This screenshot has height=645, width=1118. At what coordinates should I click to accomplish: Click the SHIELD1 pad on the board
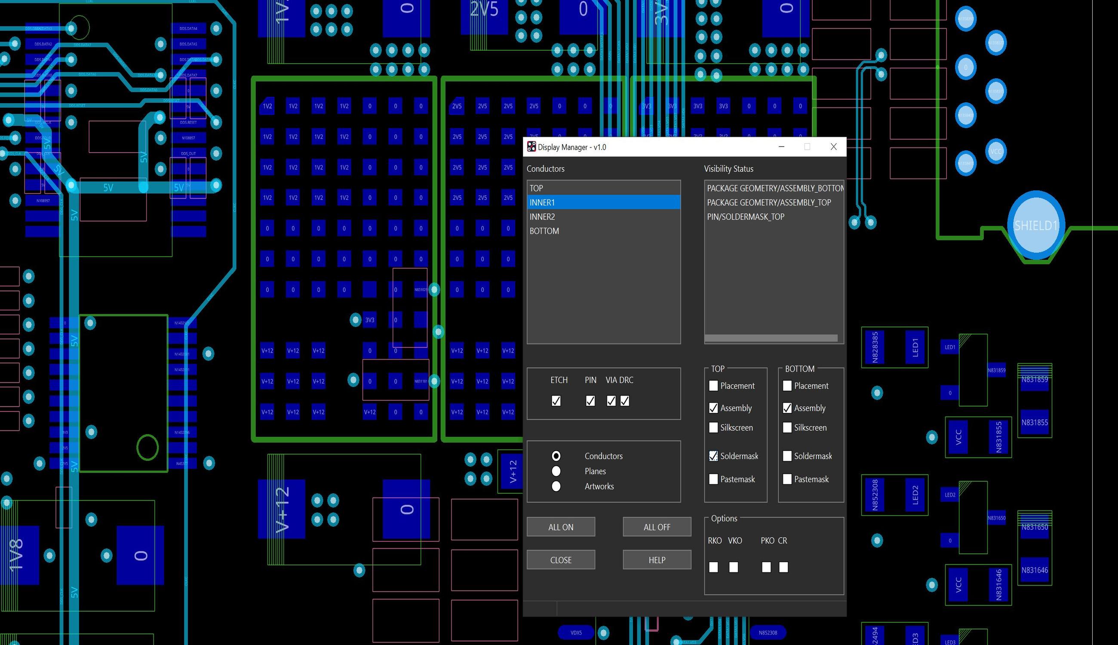1035,225
